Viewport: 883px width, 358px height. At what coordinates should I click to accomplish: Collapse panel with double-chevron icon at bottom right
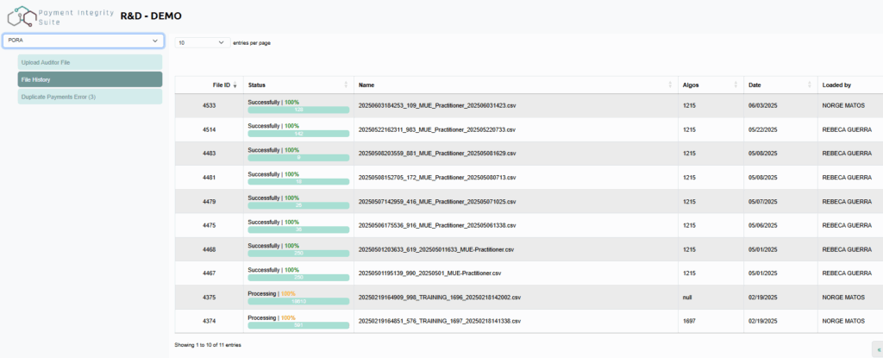[x=876, y=349]
